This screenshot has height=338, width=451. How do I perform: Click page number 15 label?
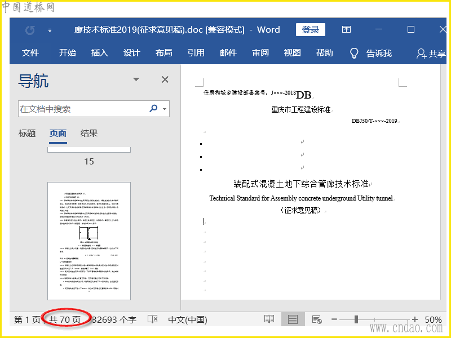click(89, 162)
